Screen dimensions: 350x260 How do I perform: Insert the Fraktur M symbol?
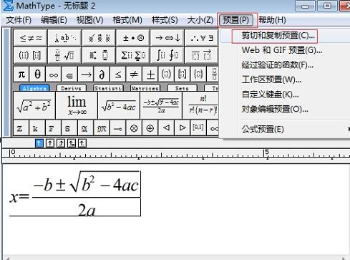click(102, 128)
